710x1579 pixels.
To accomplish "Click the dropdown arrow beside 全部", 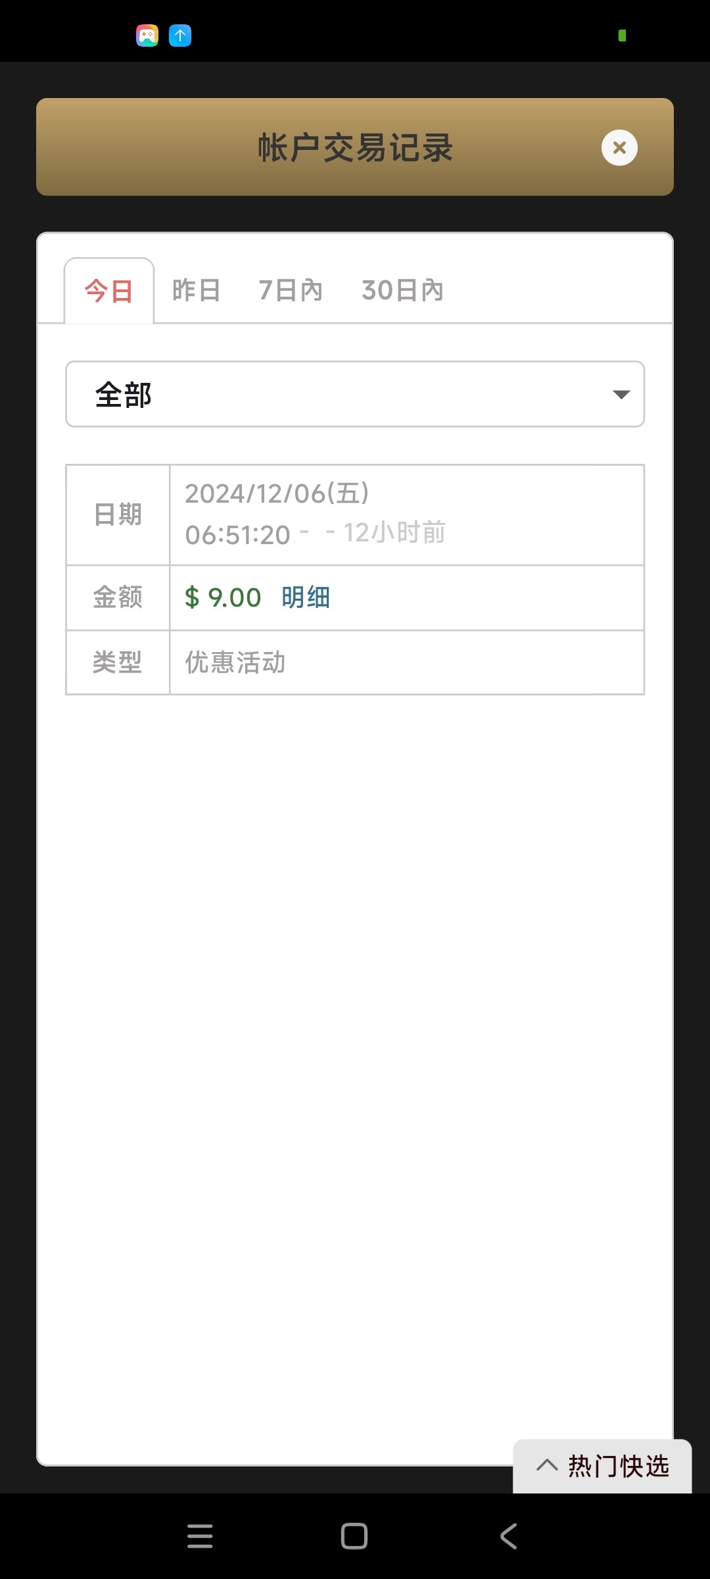I will click(x=621, y=395).
